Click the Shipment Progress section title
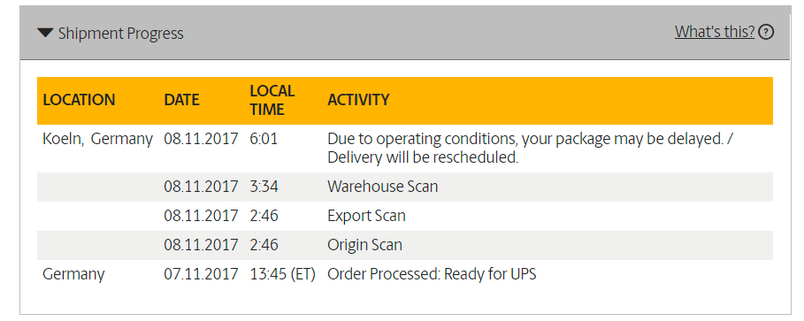This screenshot has height=321, width=804. point(120,34)
